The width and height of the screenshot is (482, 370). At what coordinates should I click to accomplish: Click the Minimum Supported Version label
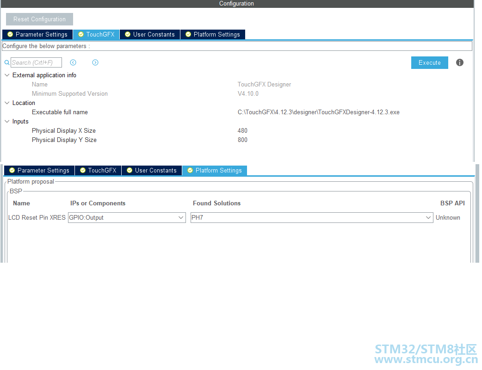[70, 93]
